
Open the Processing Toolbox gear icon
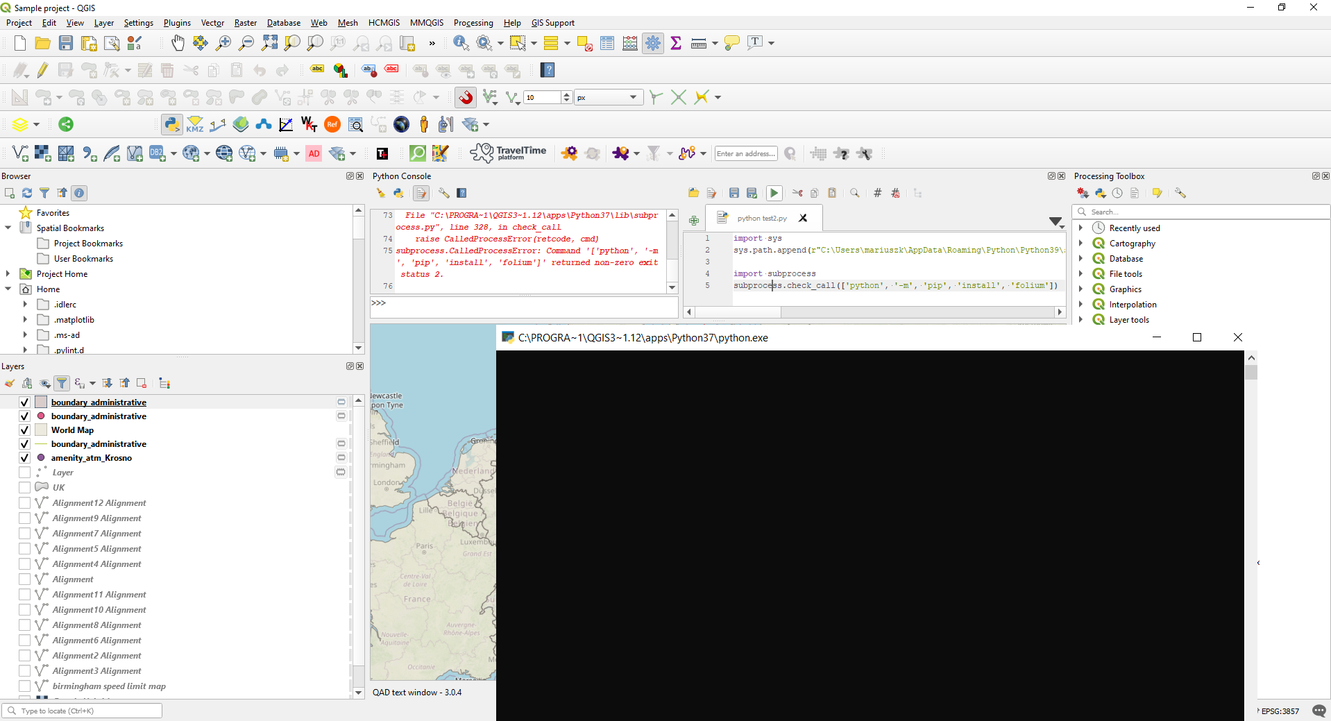pyautogui.click(x=653, y=43)
